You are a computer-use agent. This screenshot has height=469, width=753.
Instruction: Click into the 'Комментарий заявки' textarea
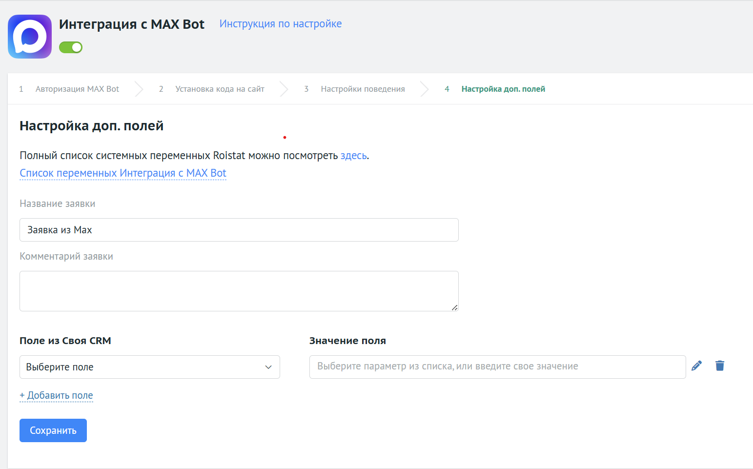(239, 291)
